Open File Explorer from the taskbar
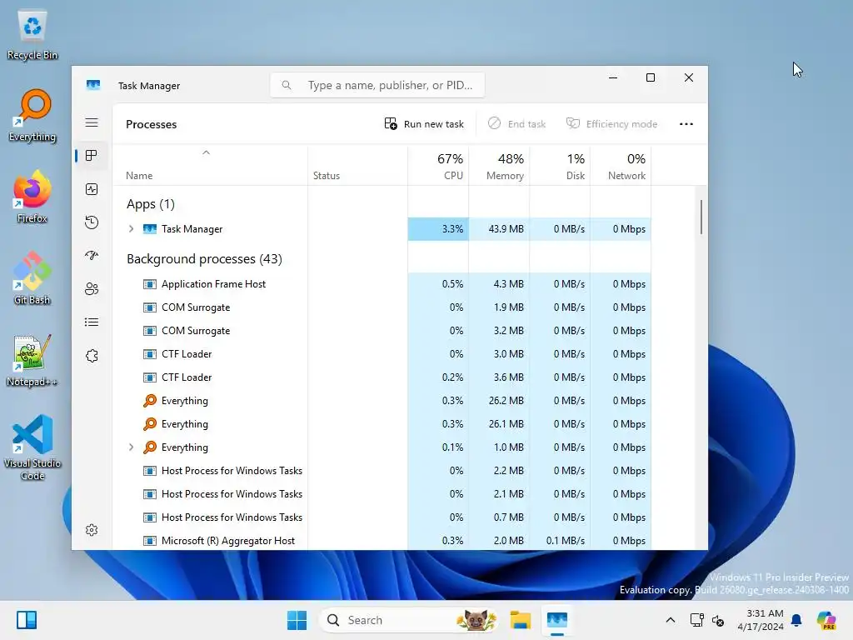Image resolution: width=853 pixels, height=640 pixels. coord(520,620)
